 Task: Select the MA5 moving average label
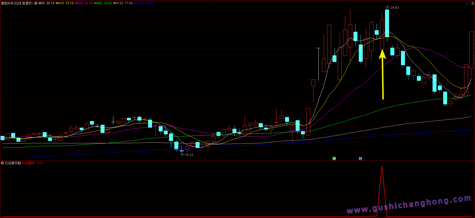(46, 3)
